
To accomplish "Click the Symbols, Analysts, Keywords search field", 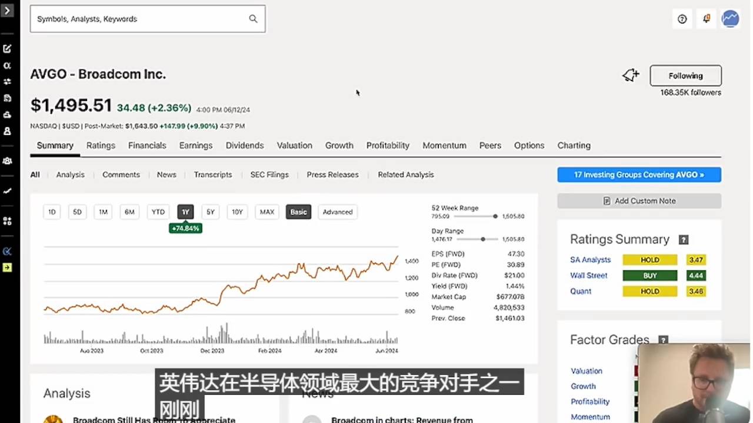I will pos(148,19).
